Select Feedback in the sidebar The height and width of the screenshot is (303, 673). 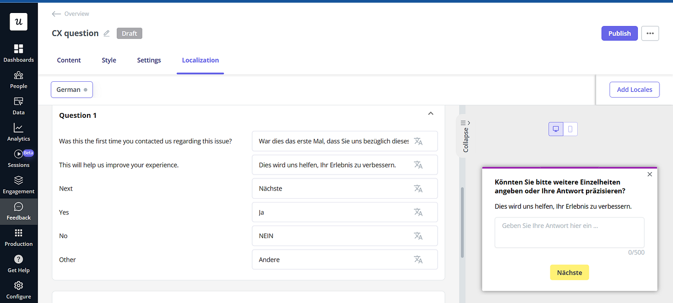pyautogui.click(x=18, y=212)
